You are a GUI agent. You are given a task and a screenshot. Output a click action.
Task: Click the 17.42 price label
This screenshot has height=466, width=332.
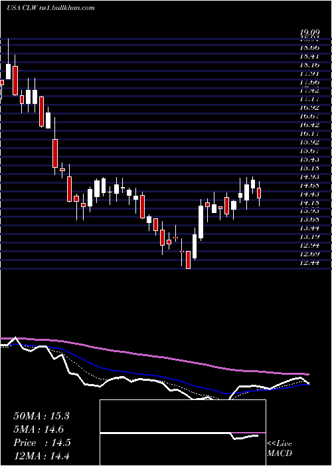[x=309, y=91]
